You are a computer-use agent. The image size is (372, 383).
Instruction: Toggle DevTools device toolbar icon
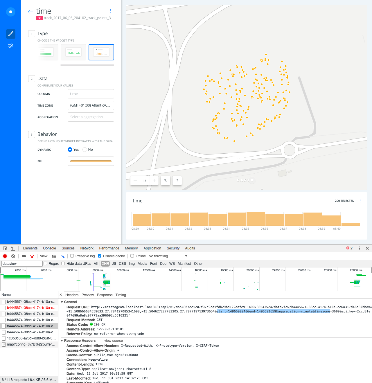coord(13,248)
